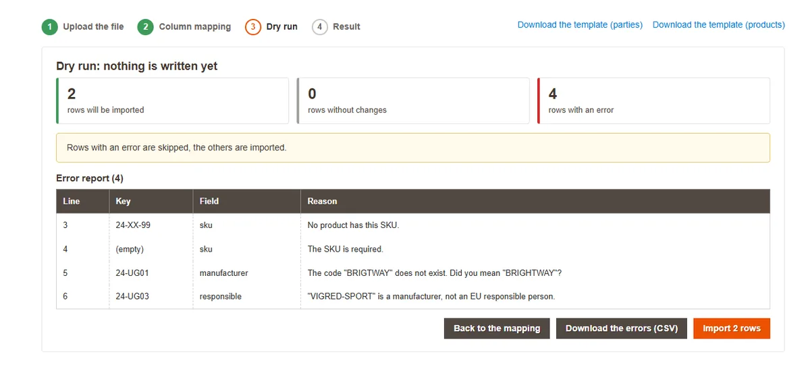The width and height of the screenshot is (810, 371).
Task: Download the template for products
Action: click(x=719, y=25)
